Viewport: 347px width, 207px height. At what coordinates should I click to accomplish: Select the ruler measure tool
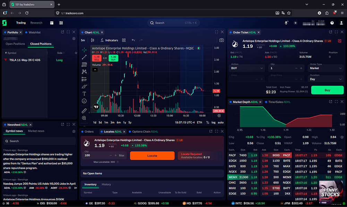click(84, 110)
